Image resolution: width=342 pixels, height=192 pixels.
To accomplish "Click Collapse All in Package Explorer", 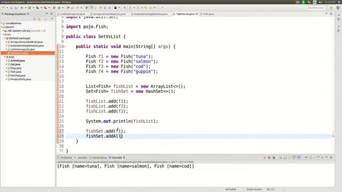I will [x=35, y=19].
